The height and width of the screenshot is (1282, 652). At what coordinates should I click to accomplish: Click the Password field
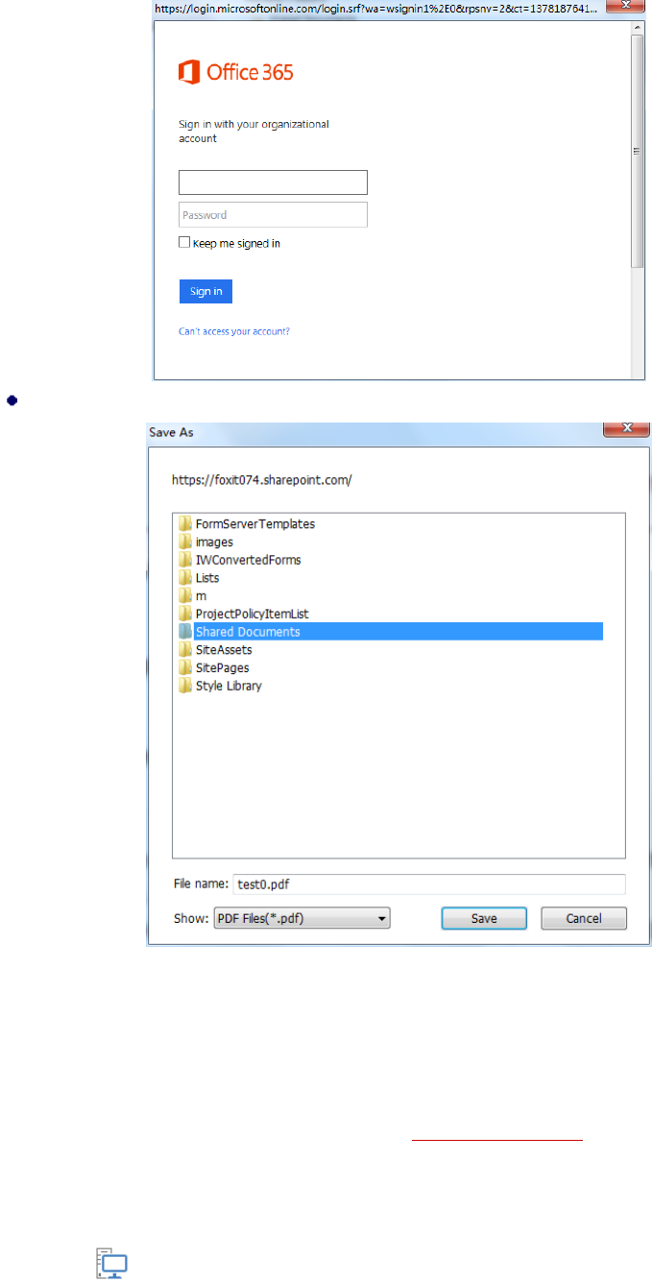[273, 214]
